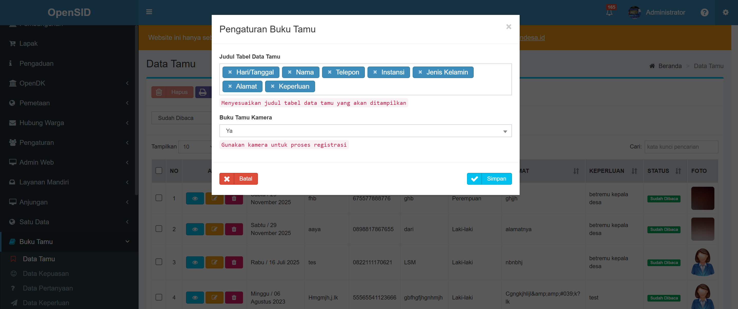738x309 pixels.
Task: Open the Lapak sidebar menu item
Action: tap(28, 43)
